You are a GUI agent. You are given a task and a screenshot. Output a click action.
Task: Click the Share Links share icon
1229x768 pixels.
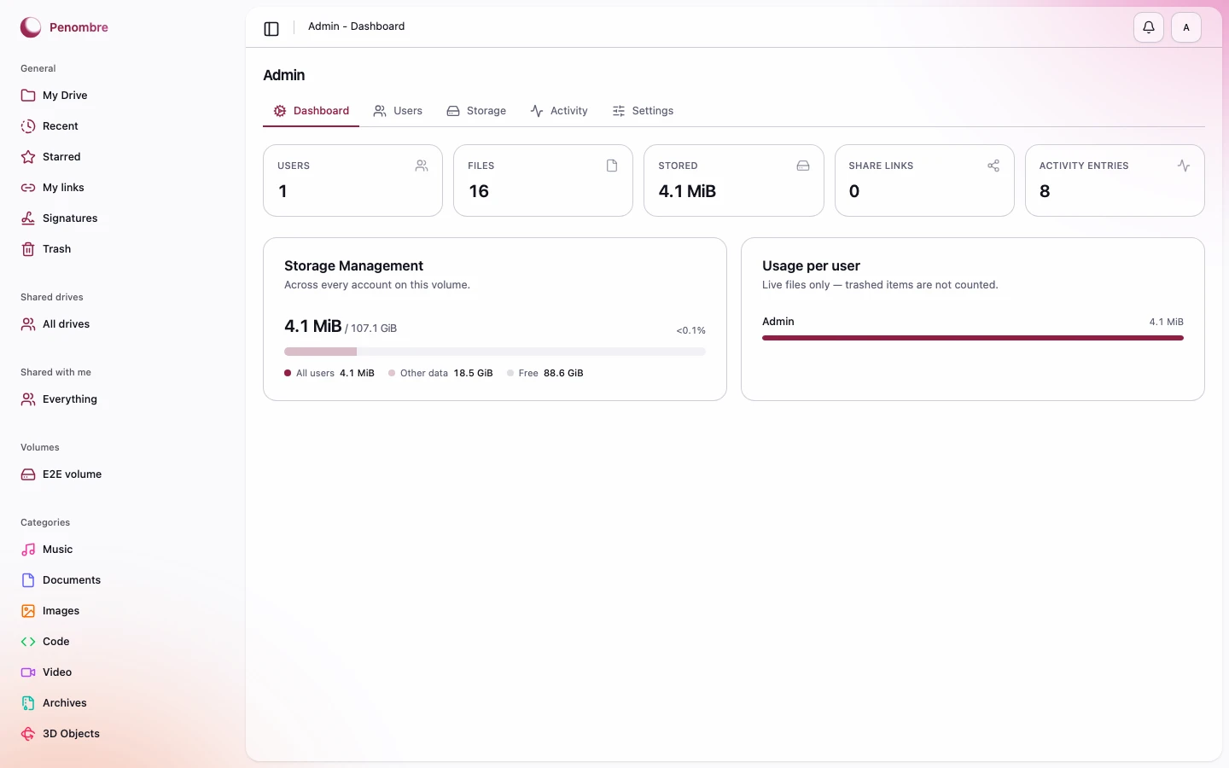pyautogui.click(x=993, y=166)
